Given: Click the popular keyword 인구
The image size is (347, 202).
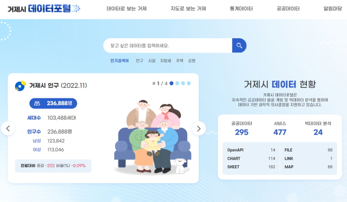Looking at the screenshot, I should (x=139, y=61).
